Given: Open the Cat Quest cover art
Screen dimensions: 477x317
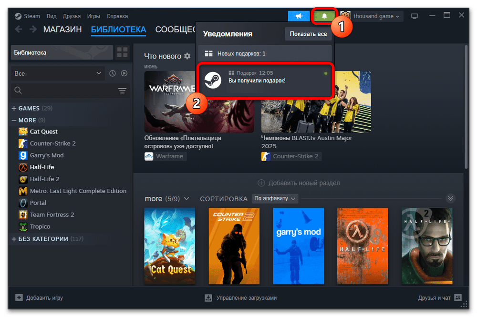Looking at the screenshot, I should tap(169, 246).
